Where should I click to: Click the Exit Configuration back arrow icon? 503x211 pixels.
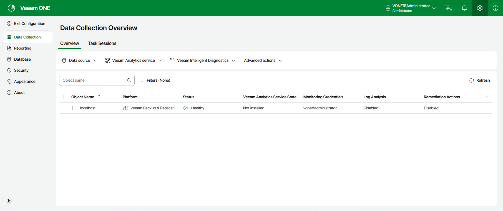(9, 24)
